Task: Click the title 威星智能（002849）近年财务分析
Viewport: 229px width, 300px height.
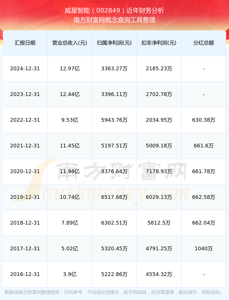Action: point(114,11)
